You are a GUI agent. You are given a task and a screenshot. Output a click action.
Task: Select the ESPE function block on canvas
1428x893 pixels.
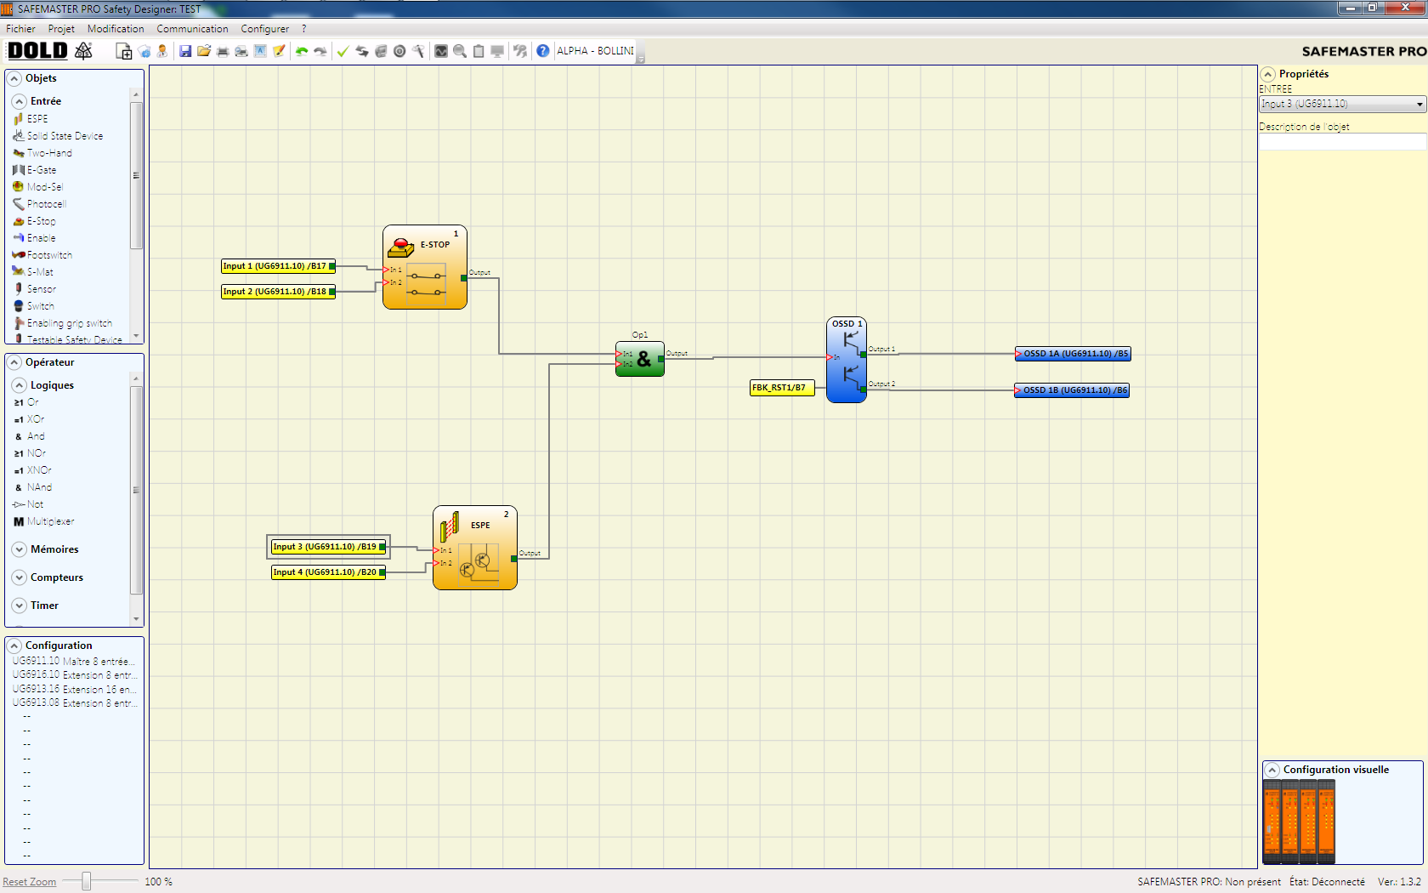pyautogui.click(x=475, y=548)
